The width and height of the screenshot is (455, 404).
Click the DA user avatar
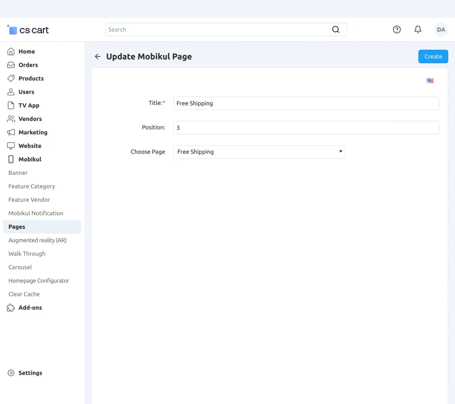[441, 30]
